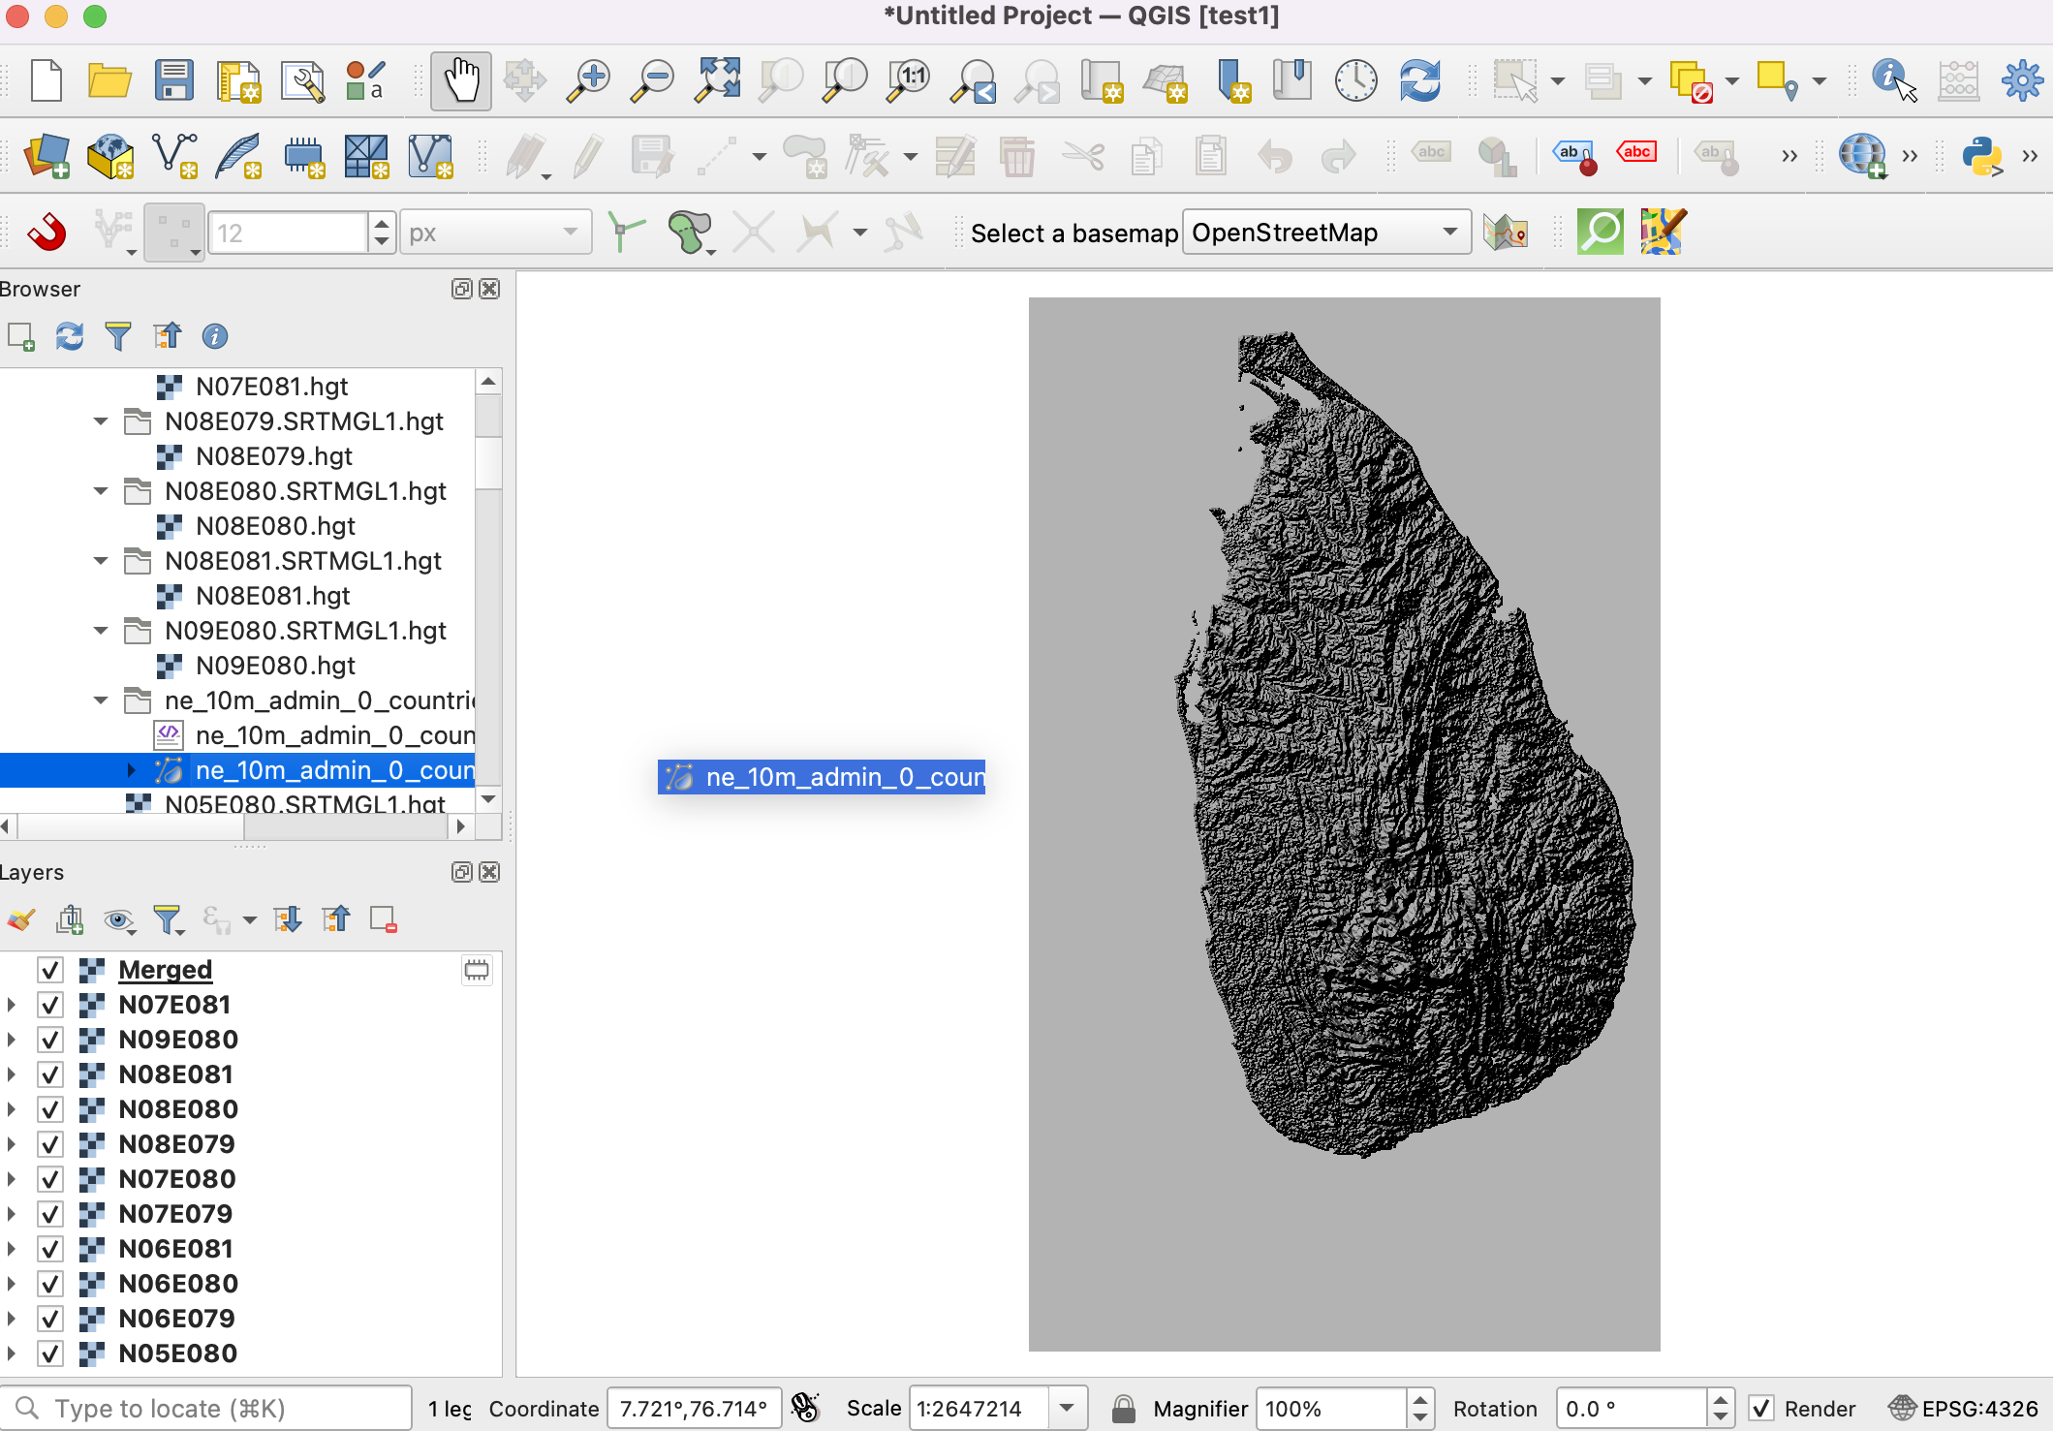
Task: Open the OpenStreetMap basemap dropdown
Action: (1325, 233)
